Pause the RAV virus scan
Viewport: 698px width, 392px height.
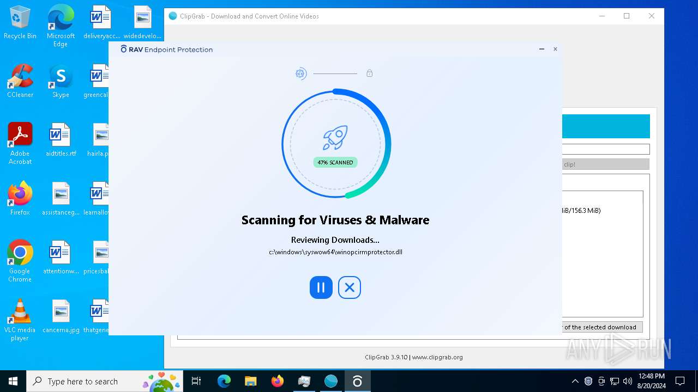point(321,287)
